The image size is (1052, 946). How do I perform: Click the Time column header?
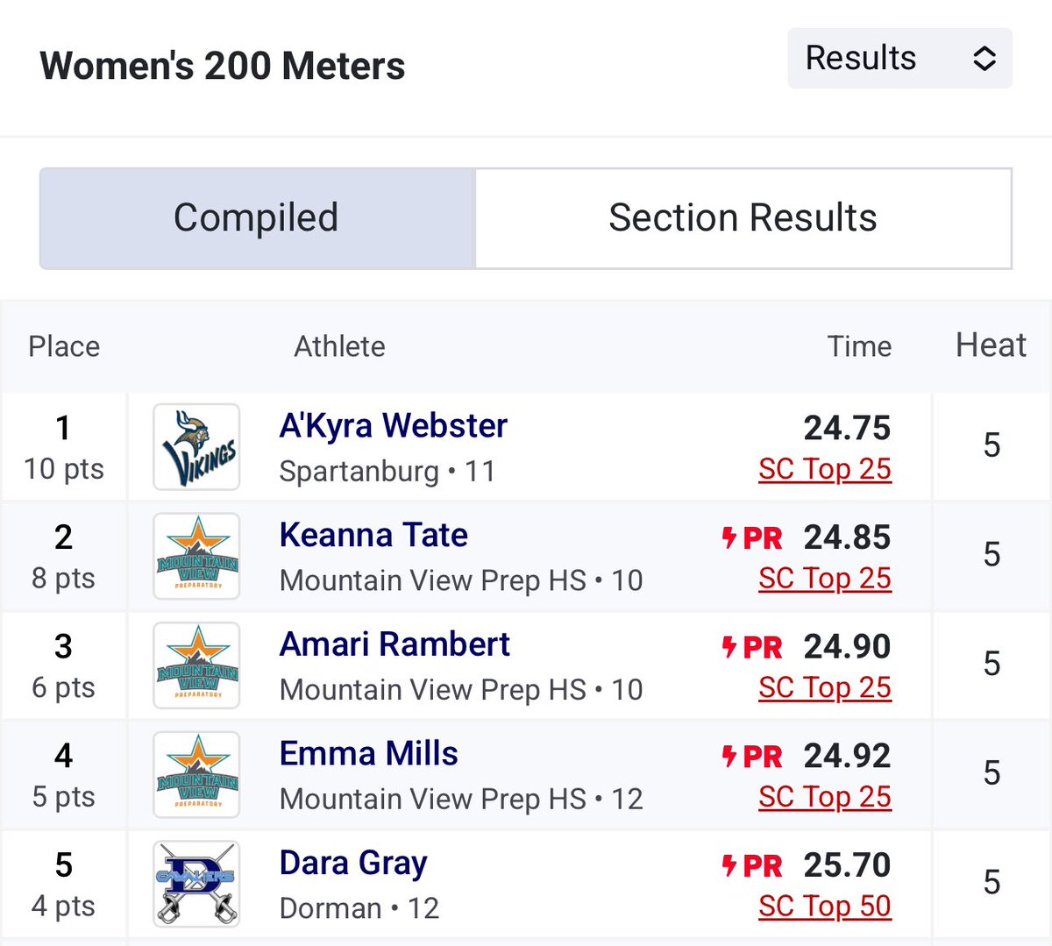tap(859, 346)
